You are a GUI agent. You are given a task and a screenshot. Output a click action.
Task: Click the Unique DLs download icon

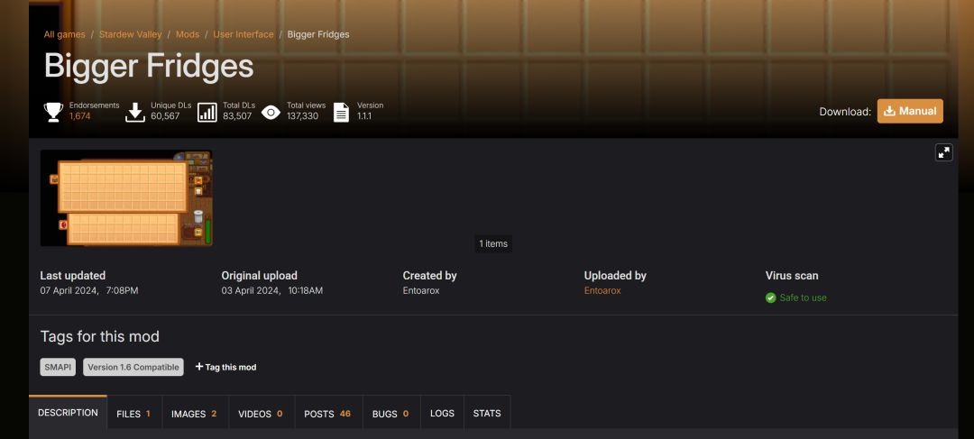(134, 113)
